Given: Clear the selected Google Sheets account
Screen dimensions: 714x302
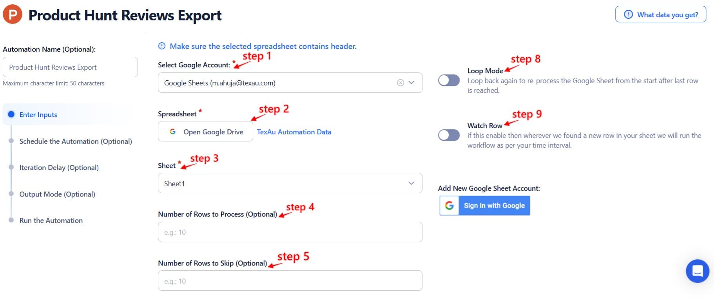Looking at the screenshot, I should point(400,83).
